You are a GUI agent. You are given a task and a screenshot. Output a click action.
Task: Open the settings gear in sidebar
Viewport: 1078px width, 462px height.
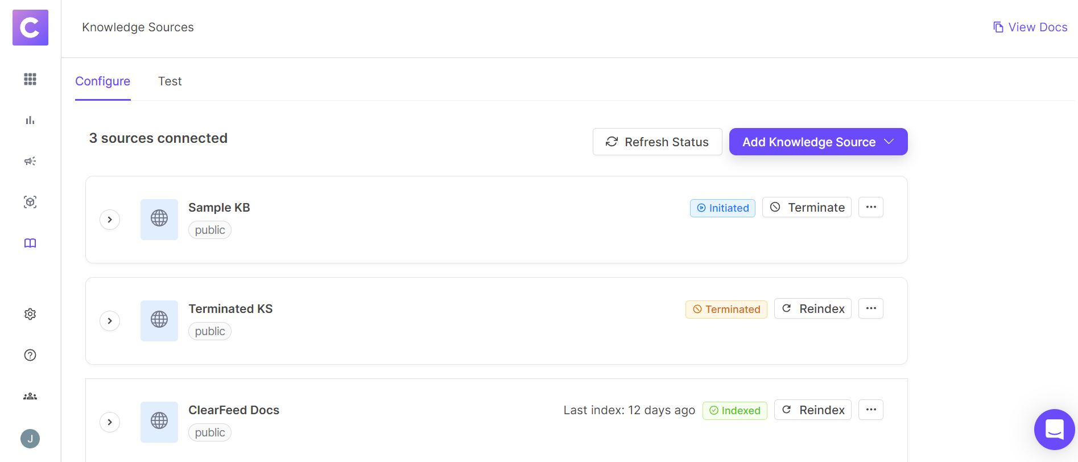(30, 314)
